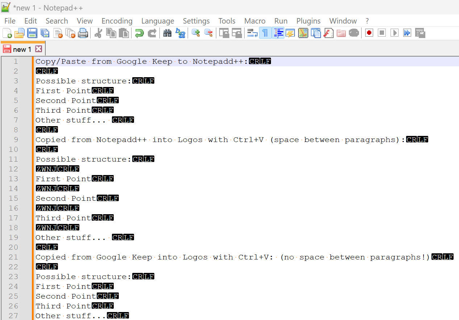The image size is (459, 320).
Task: Click 'First Point' text on line 24
Action: (63, 286)
